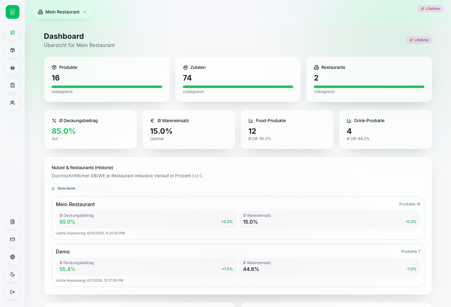
Task: Open the Mein Restaurant selector dropdown
Action: [62, 12]
